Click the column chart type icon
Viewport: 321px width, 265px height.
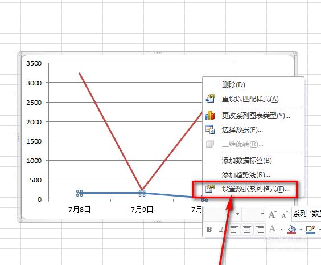tap(210, 115)
